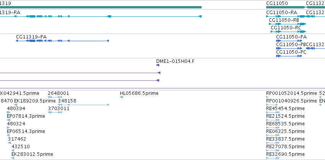Select the RE45454.5prime EST glyph
This screenshot has height=160, width=325.
[273, 112]
